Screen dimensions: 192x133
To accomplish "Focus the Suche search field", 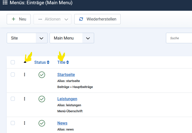I will coord(179,38).
